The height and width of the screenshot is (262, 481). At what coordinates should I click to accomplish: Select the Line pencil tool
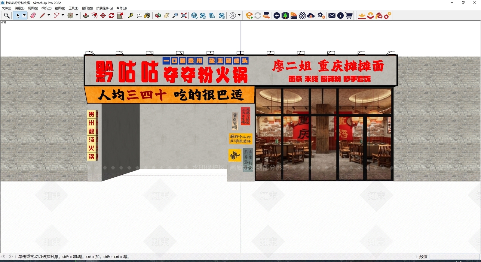[42, 16]
